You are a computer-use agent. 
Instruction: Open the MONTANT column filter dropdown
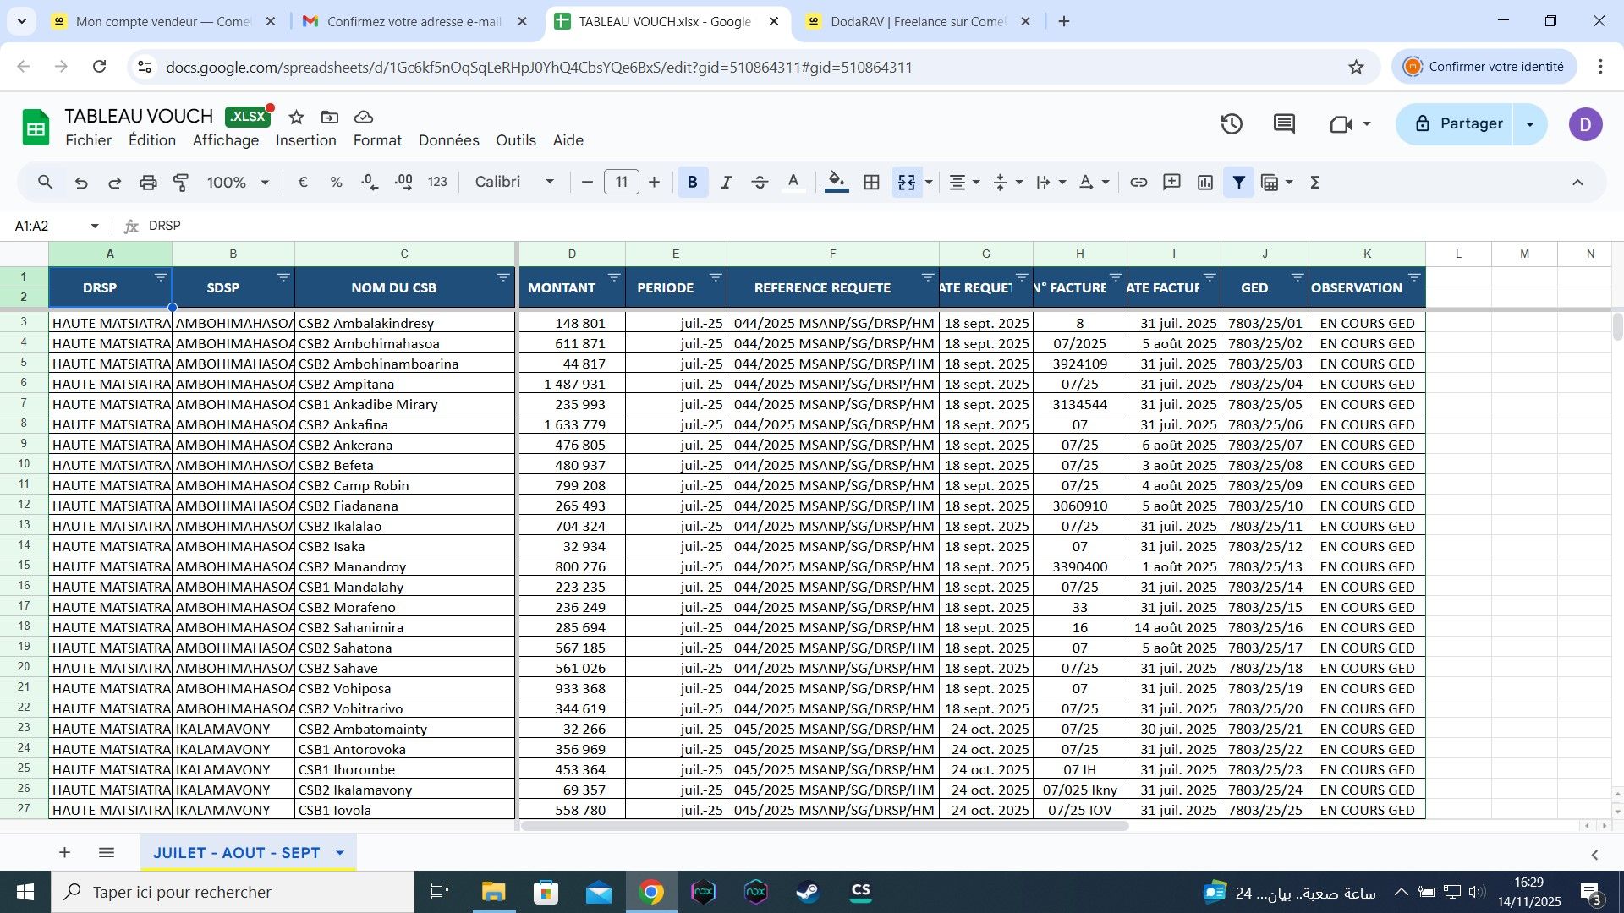coord(614,277)
